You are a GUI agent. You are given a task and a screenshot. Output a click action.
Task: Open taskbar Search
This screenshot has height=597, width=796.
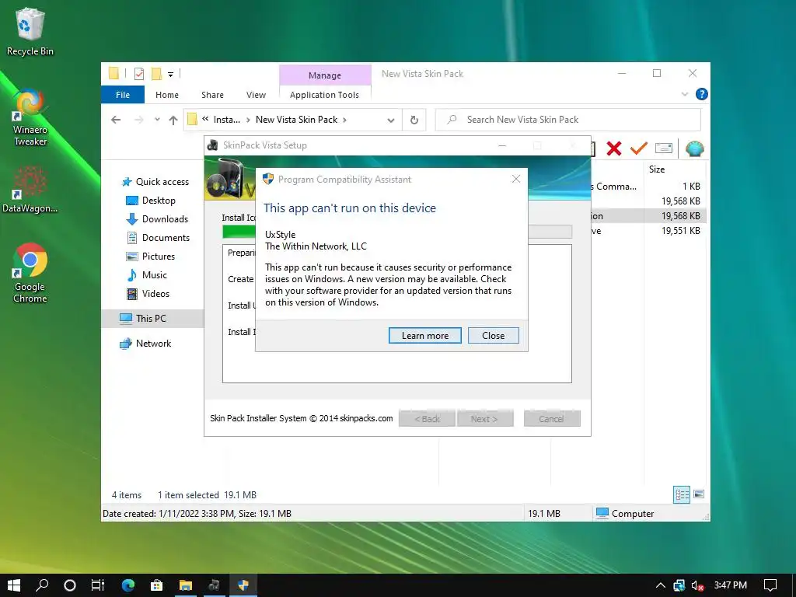pyautogui.click(x=42, y=585)
